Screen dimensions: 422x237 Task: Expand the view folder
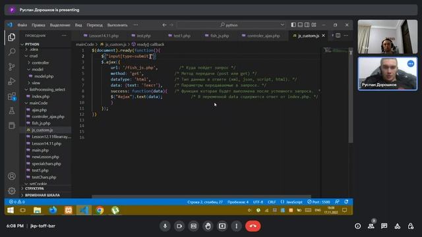pos(36,83)
